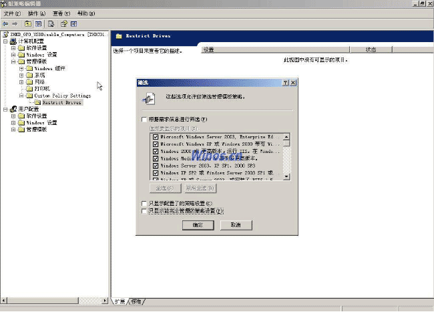This screenshot has width=434, height=312.
Task: Expand Windows 设置 under 计算机配置
Action: (x=13, y=55)
